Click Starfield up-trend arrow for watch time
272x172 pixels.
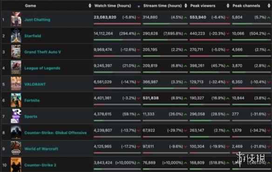click(139, 33)
